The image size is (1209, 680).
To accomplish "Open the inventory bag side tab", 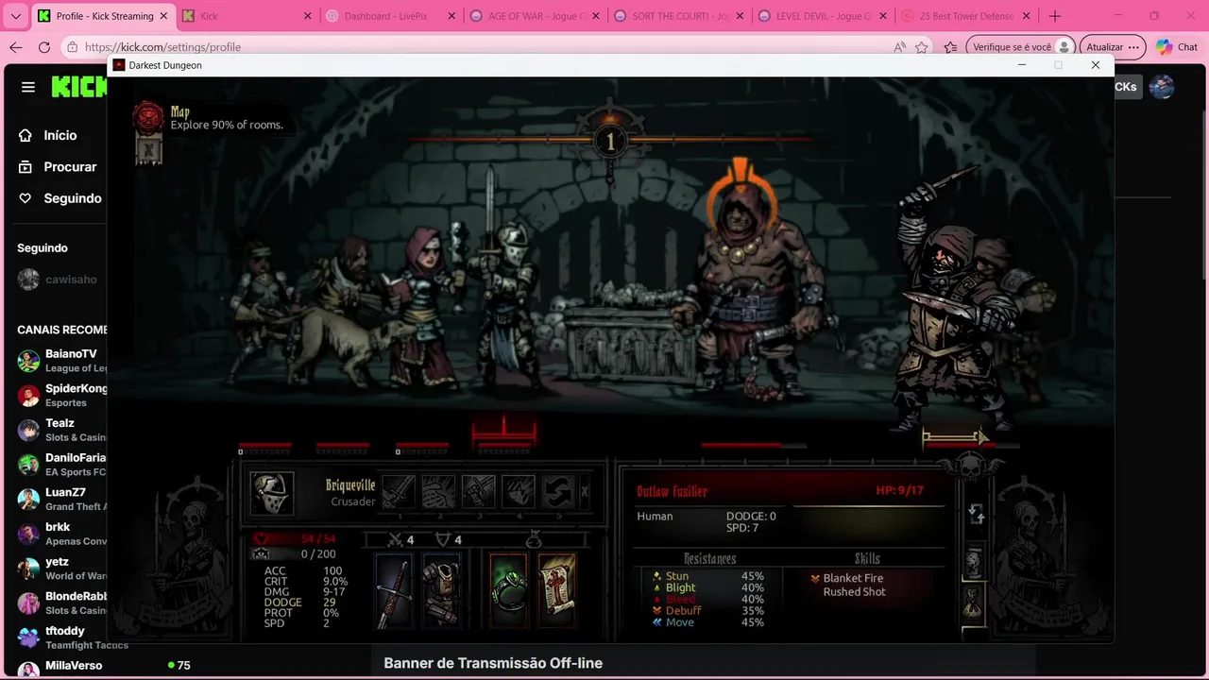I will [x=974, y=604].
